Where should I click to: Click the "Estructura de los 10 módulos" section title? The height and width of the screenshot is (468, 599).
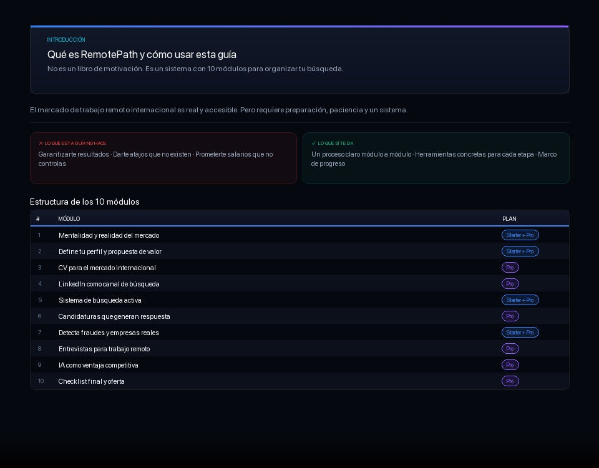[84, 202]
